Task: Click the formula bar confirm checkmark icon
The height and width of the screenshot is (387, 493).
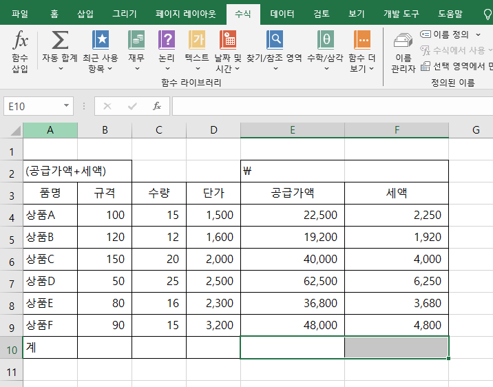Action: (132, 106)
